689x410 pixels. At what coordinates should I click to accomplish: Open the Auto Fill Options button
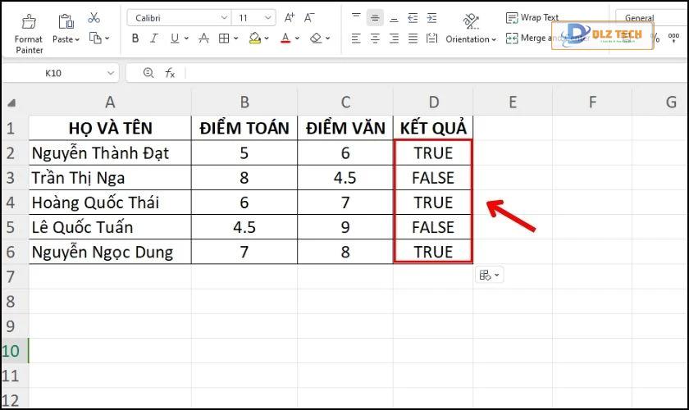[489, 275]
